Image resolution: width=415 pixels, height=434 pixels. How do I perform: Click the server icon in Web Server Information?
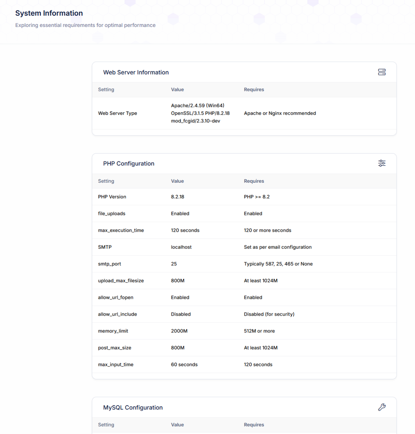[x=382, y=72]
